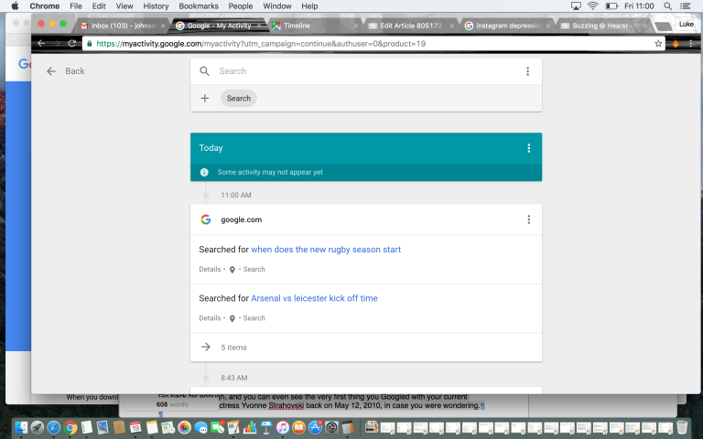Open Details for the rugby season search

210,269
